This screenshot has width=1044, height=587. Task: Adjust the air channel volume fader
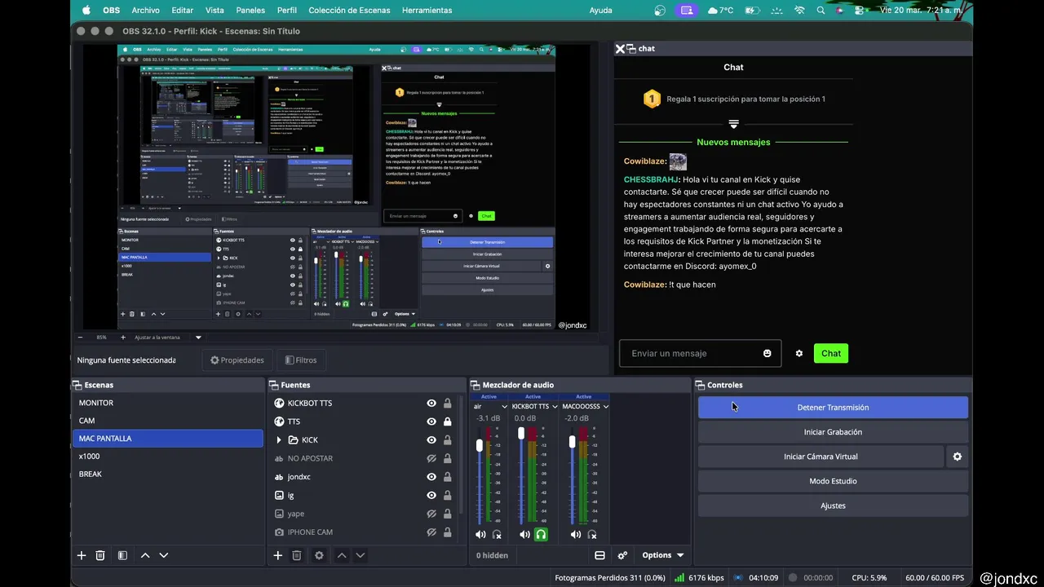(x=480, y=445)
